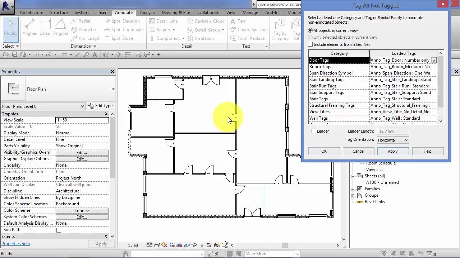460x258 pixels.
Task: Select 'A100 - Unnamed' sheet in Project Browser
Action: (x=382, y=182)
